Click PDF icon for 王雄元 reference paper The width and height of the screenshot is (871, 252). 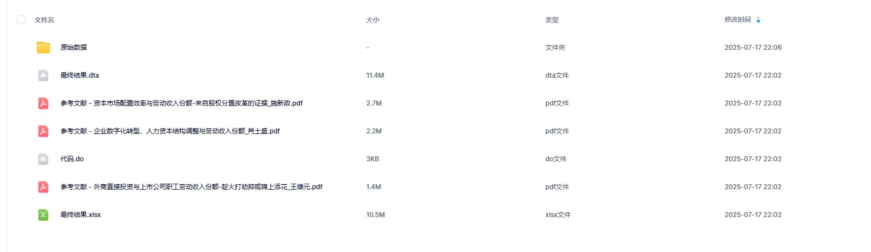[x=43, y=187]
